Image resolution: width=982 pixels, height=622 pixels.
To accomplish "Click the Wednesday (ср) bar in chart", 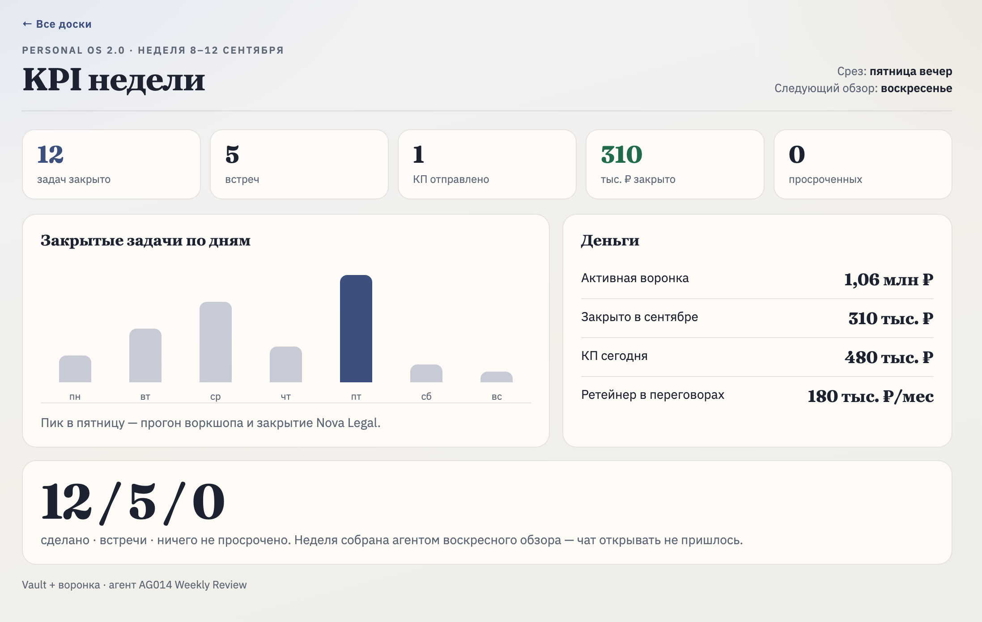I will pos(216,342).
